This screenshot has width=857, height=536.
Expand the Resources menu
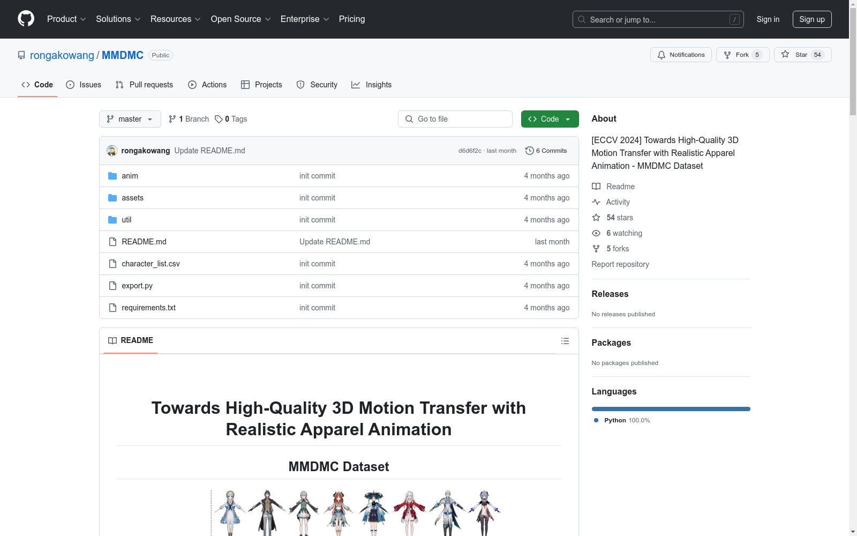176,19
